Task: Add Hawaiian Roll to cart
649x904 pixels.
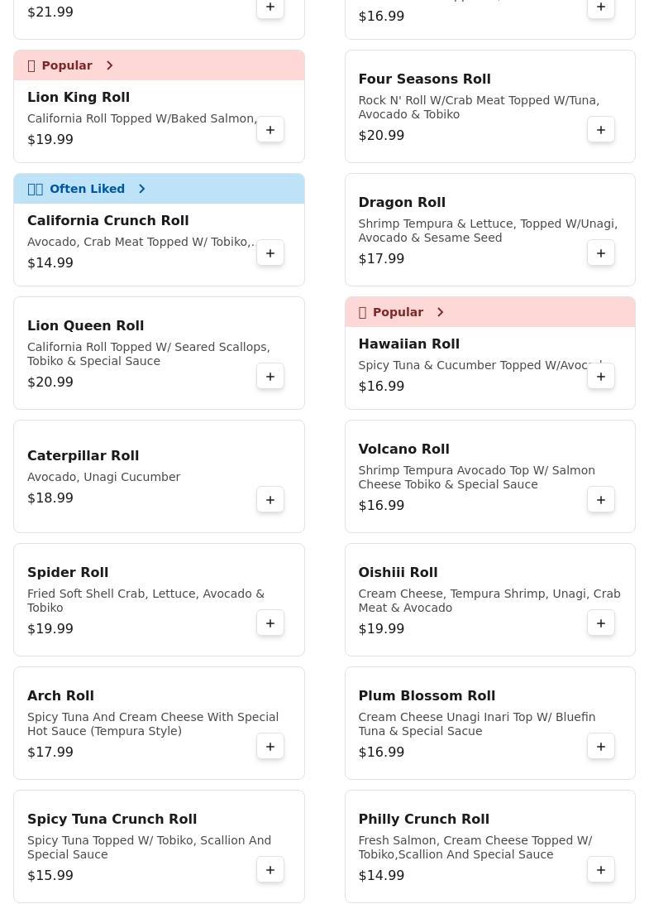Action: point(601,377)
